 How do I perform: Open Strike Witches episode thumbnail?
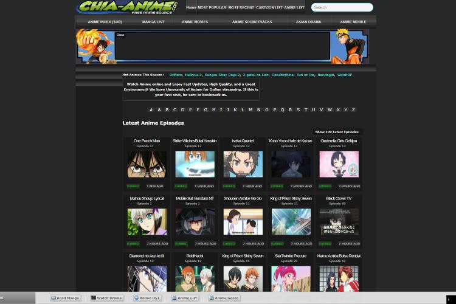(x=195, y=164)
